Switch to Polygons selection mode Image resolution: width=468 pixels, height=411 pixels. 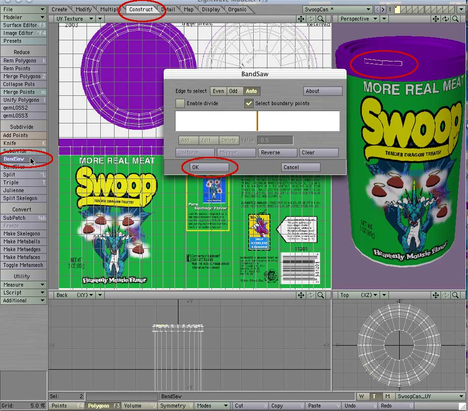pos(103,406)
